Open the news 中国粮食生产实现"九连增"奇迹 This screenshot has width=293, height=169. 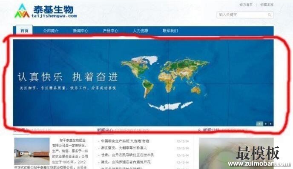tap(125, 141)
